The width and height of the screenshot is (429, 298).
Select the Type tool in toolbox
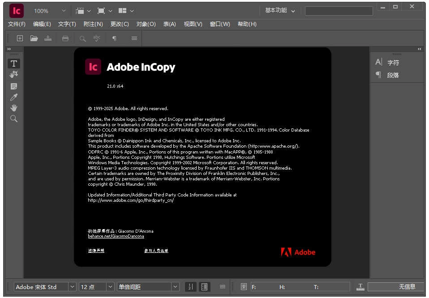tap(14, 64)
